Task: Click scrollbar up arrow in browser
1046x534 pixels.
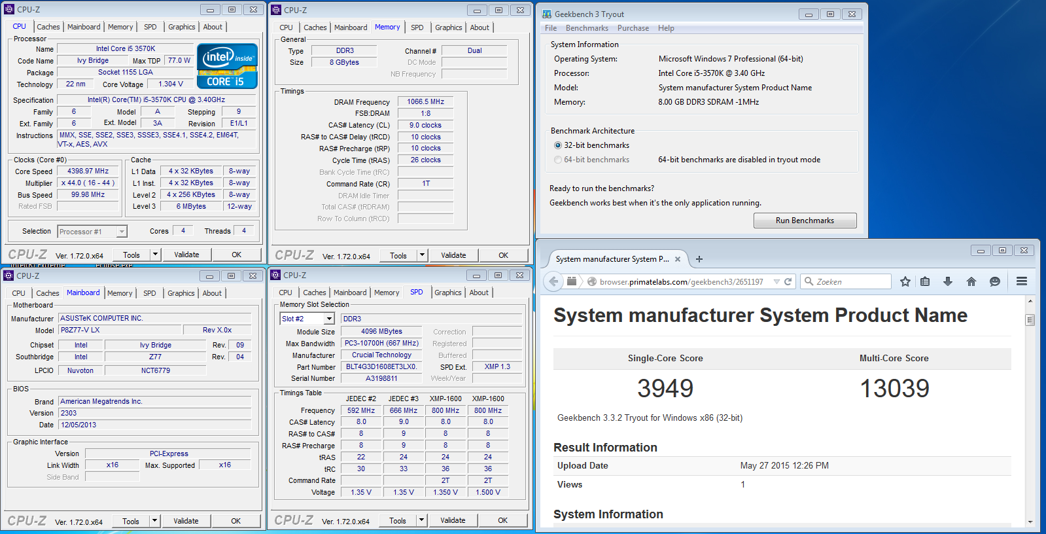Action: pos(1030,301)
